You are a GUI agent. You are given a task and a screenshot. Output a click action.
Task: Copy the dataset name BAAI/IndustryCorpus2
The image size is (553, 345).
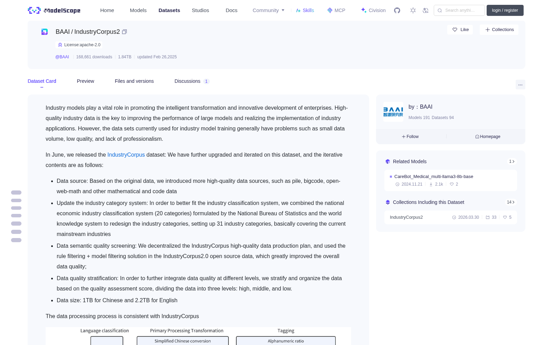[124, 32]
